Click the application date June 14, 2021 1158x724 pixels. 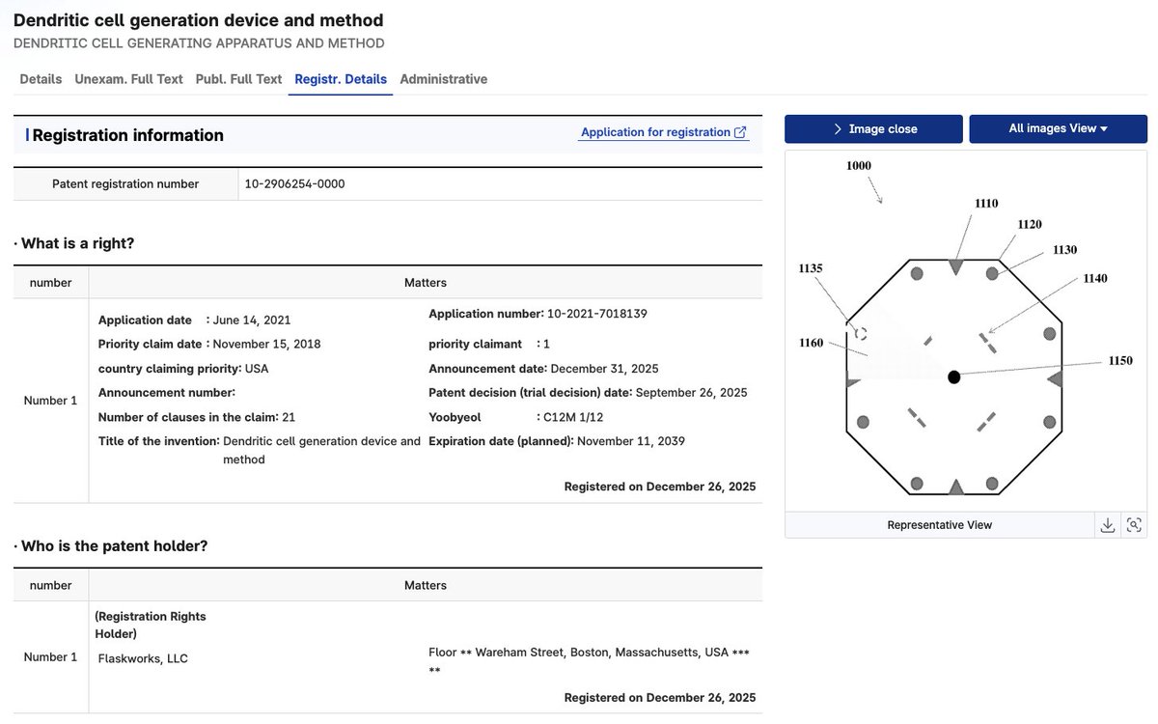coord(252,320)
